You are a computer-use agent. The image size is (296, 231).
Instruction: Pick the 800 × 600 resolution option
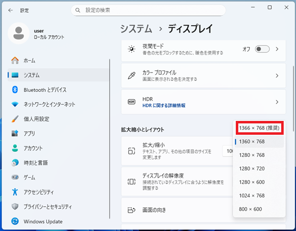click(250, 209)
